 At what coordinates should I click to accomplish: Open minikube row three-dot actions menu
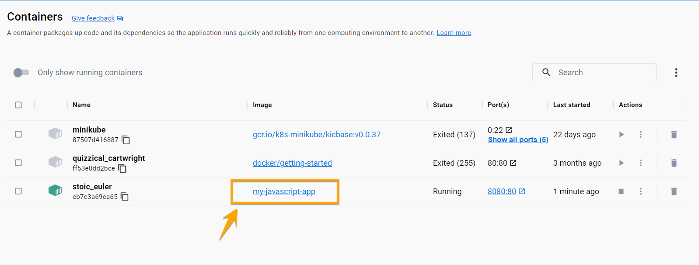[641, 135]
